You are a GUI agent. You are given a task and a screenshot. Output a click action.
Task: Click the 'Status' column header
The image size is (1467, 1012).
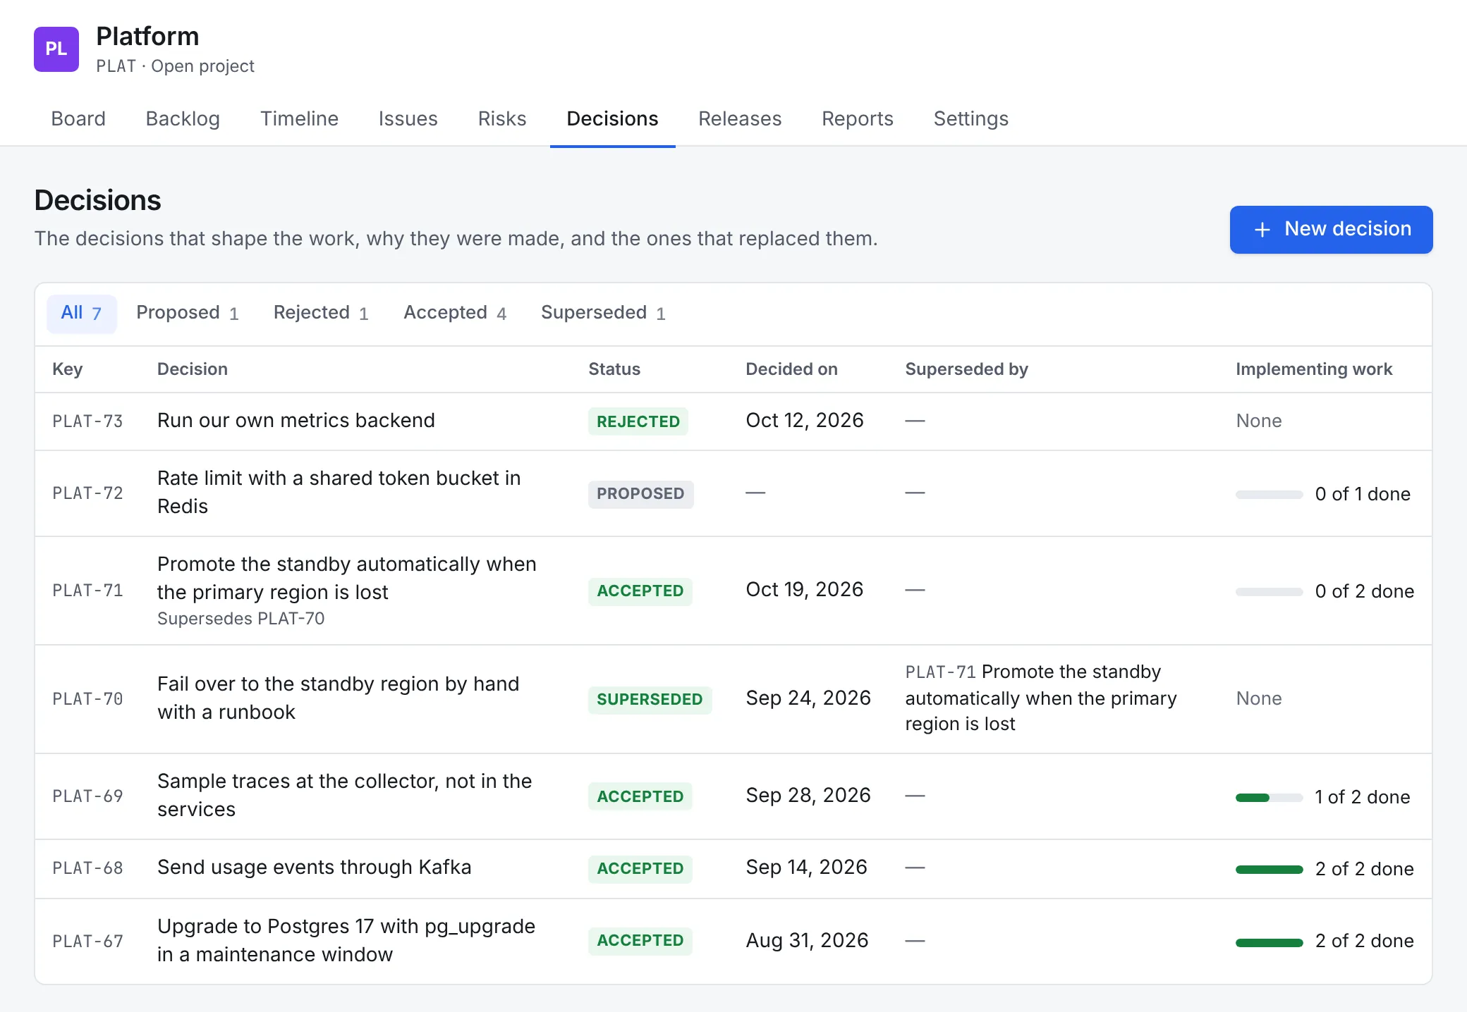pos(614,369)
